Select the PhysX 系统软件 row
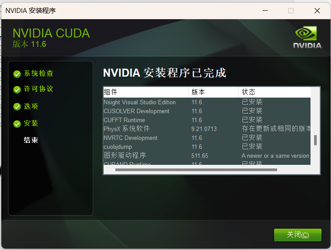Screen dimensions: 331x250 click(x=207, y=129)
